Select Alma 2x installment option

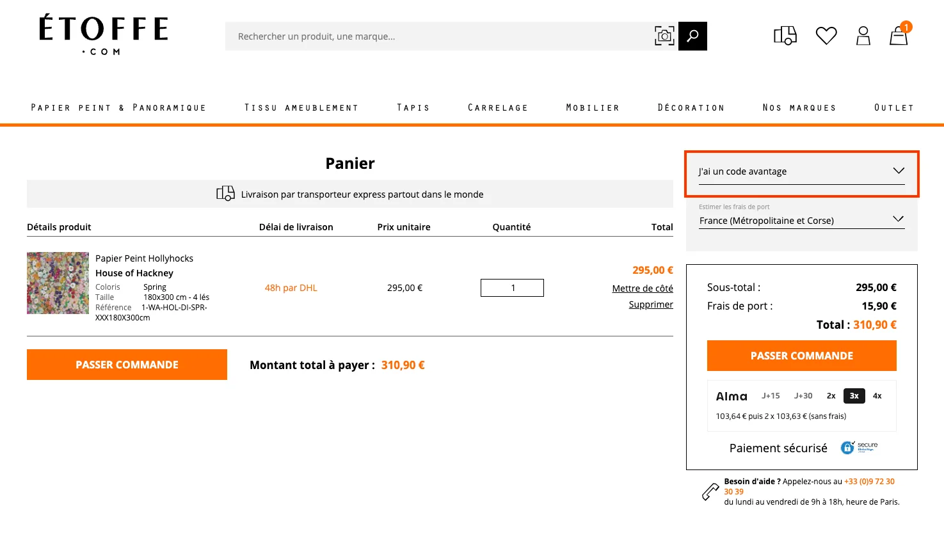pos(831,396)
